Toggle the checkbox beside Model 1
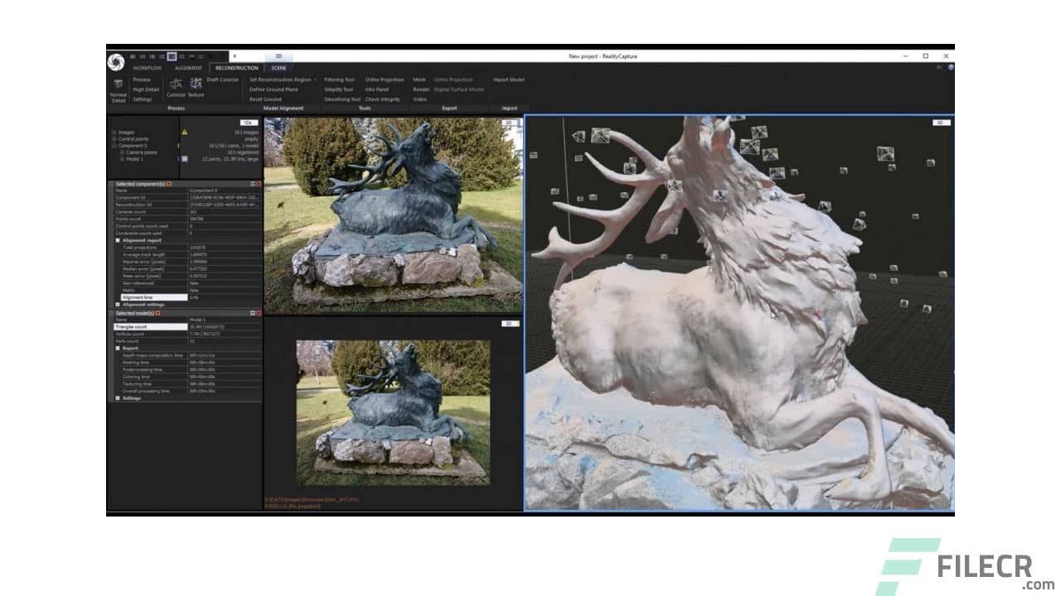Image resolution: width=1061 pixels, height=596 pixels. tap(179, 158)
